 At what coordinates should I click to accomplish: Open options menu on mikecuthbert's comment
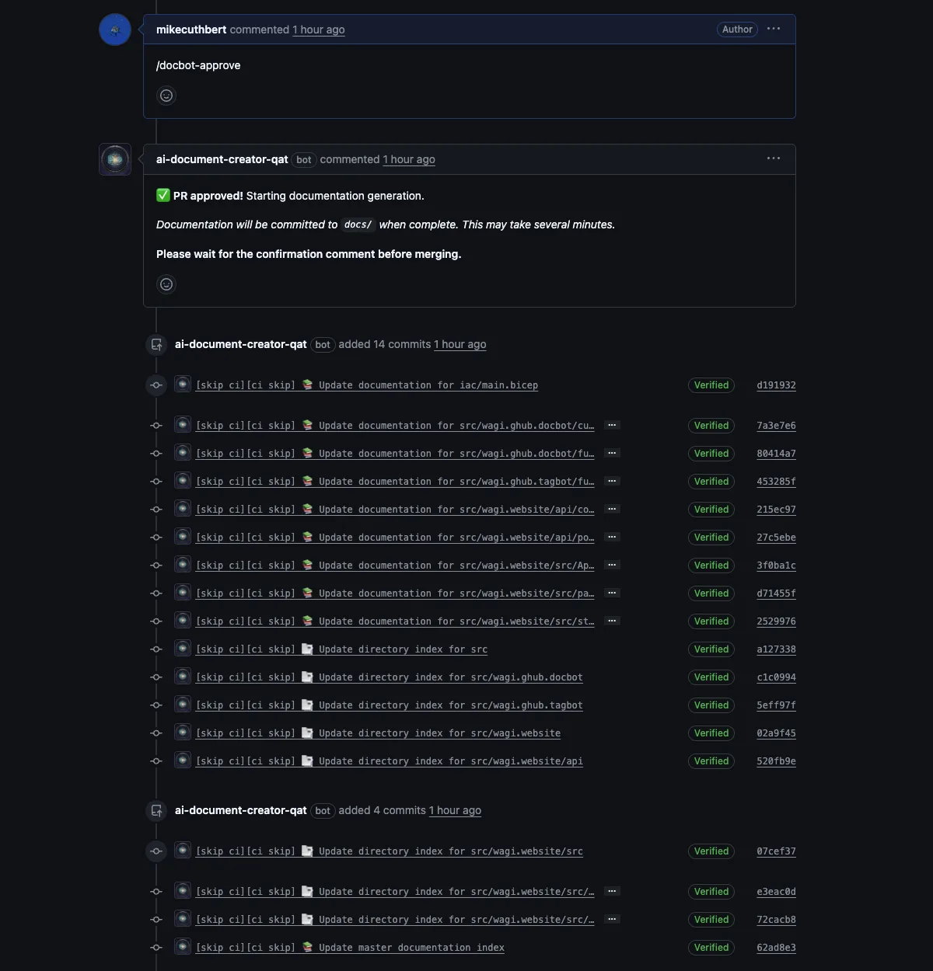pos(774,29)
